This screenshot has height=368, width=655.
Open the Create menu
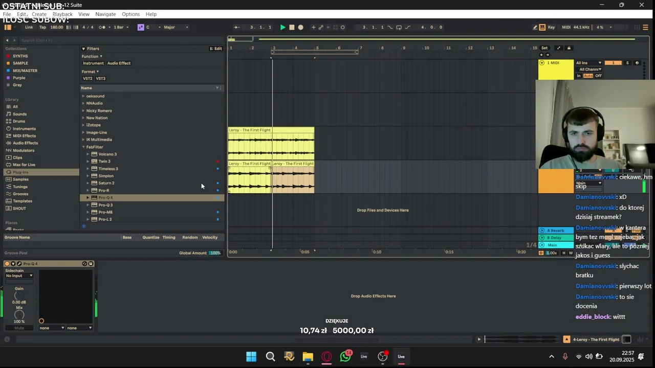[39, 14]
